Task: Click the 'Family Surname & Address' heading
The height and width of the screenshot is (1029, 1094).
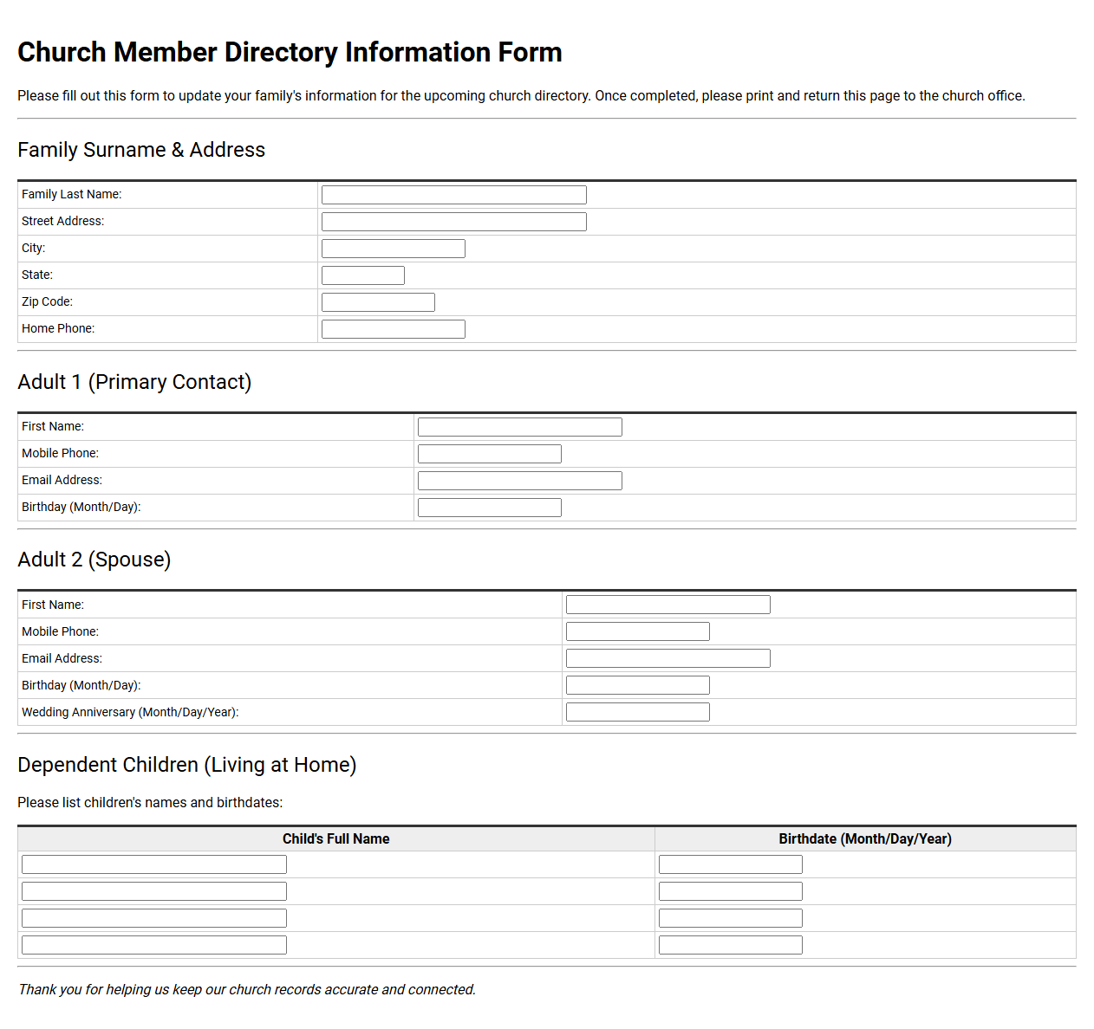Action: click(x=141, y=150)
